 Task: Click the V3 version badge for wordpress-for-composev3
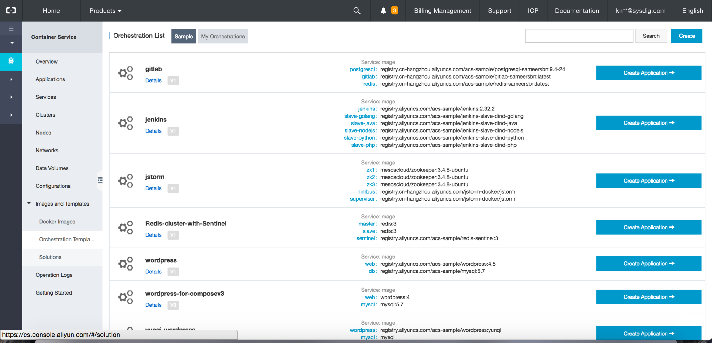pos(173,305)
